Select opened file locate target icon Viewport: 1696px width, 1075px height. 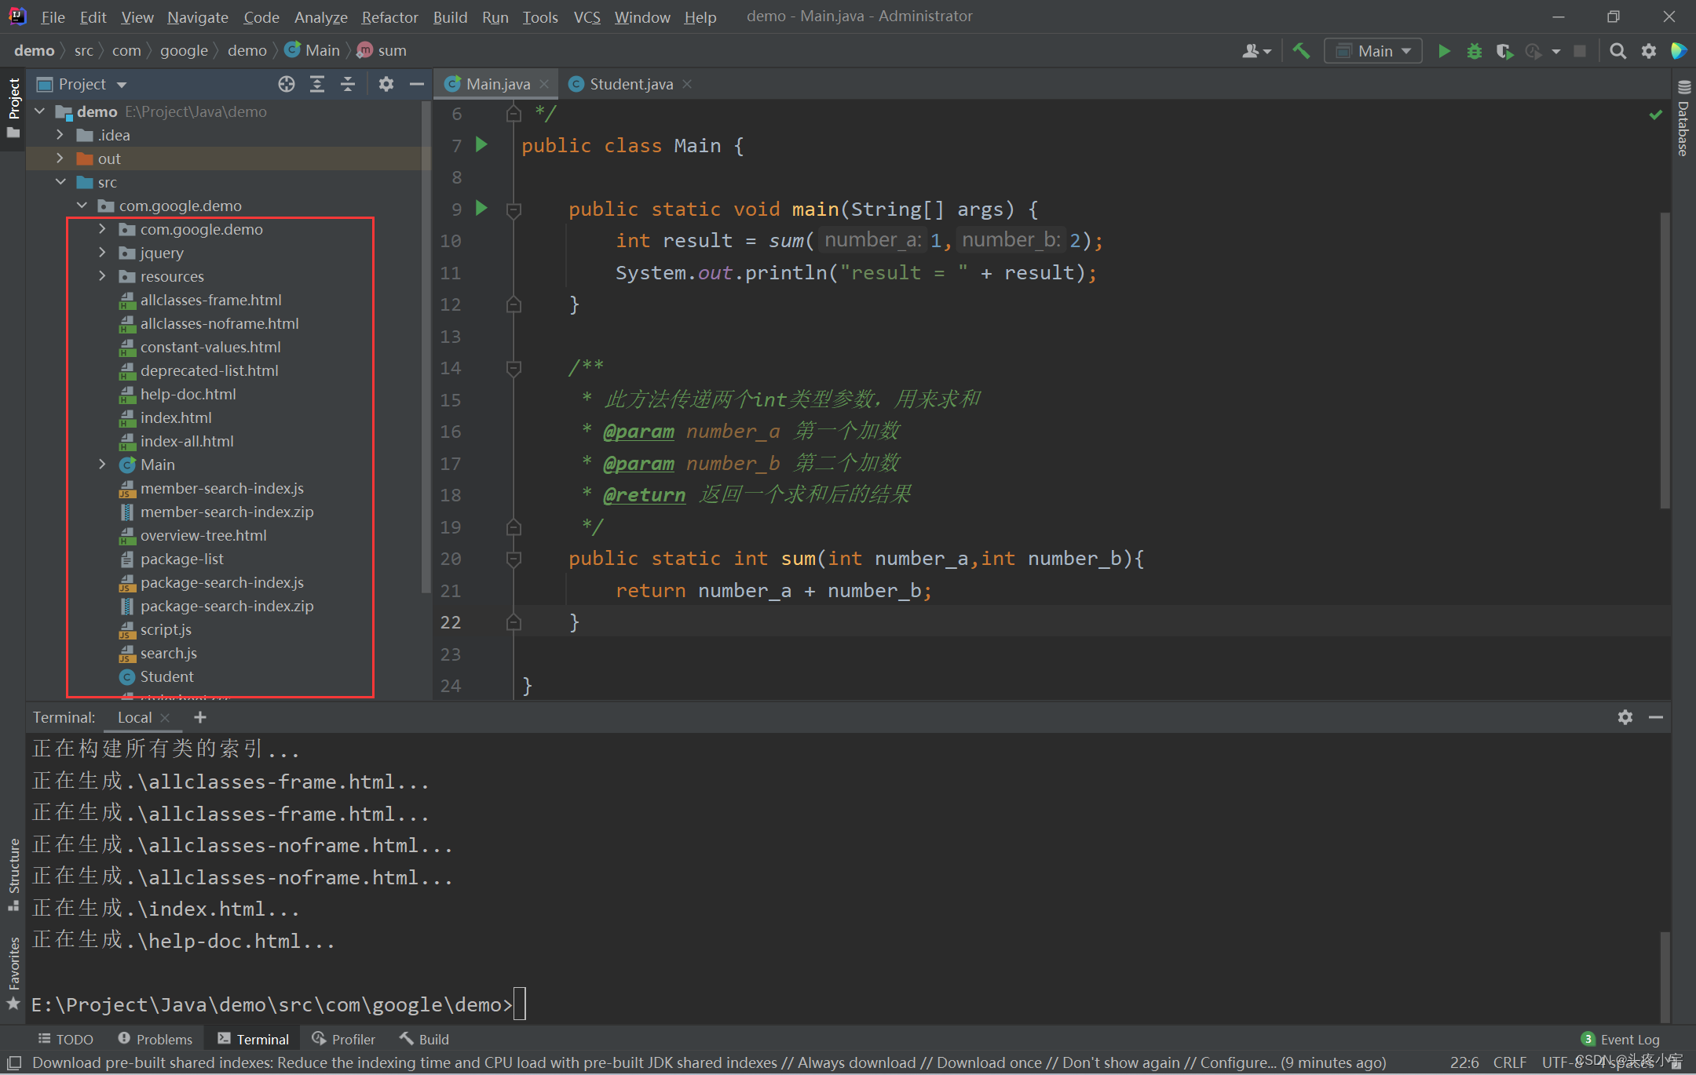point(287,84)
